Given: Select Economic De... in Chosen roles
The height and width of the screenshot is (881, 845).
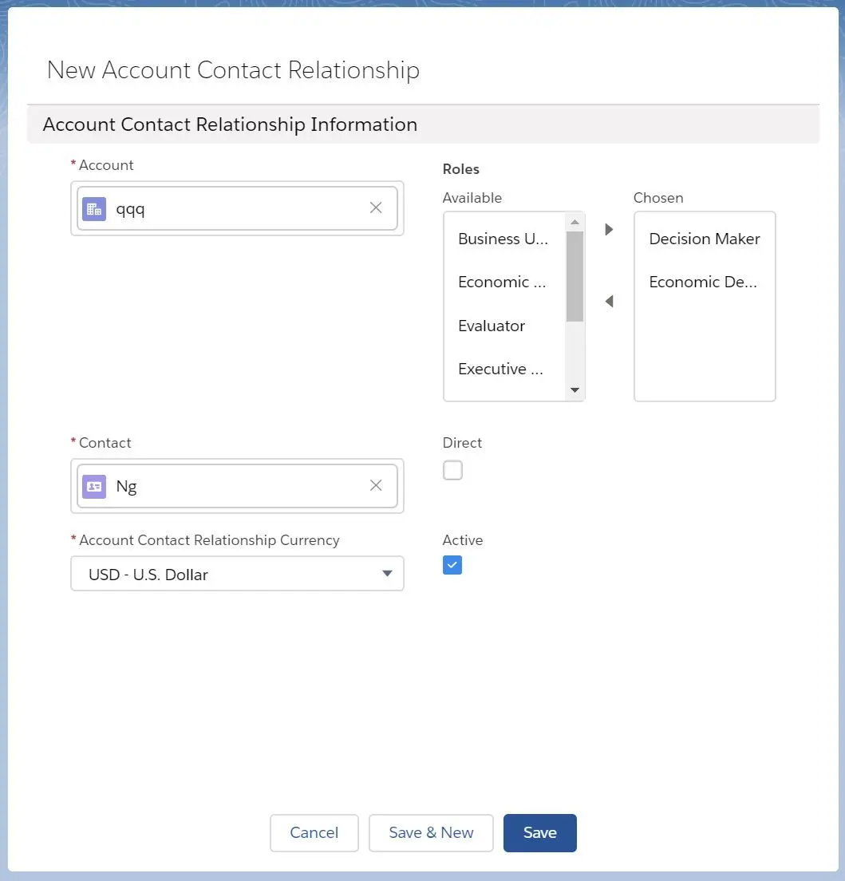Looking at the screenshot, I should pyautogui.click(x=703, y=282).
